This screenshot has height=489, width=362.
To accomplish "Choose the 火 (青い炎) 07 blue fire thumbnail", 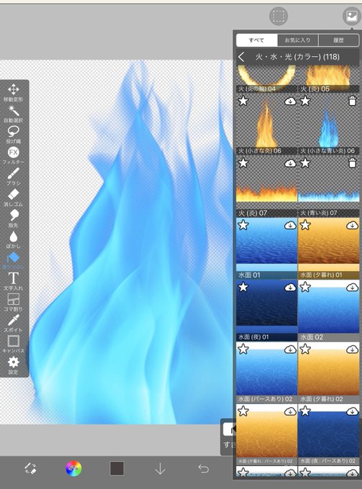I will [329, 186].
